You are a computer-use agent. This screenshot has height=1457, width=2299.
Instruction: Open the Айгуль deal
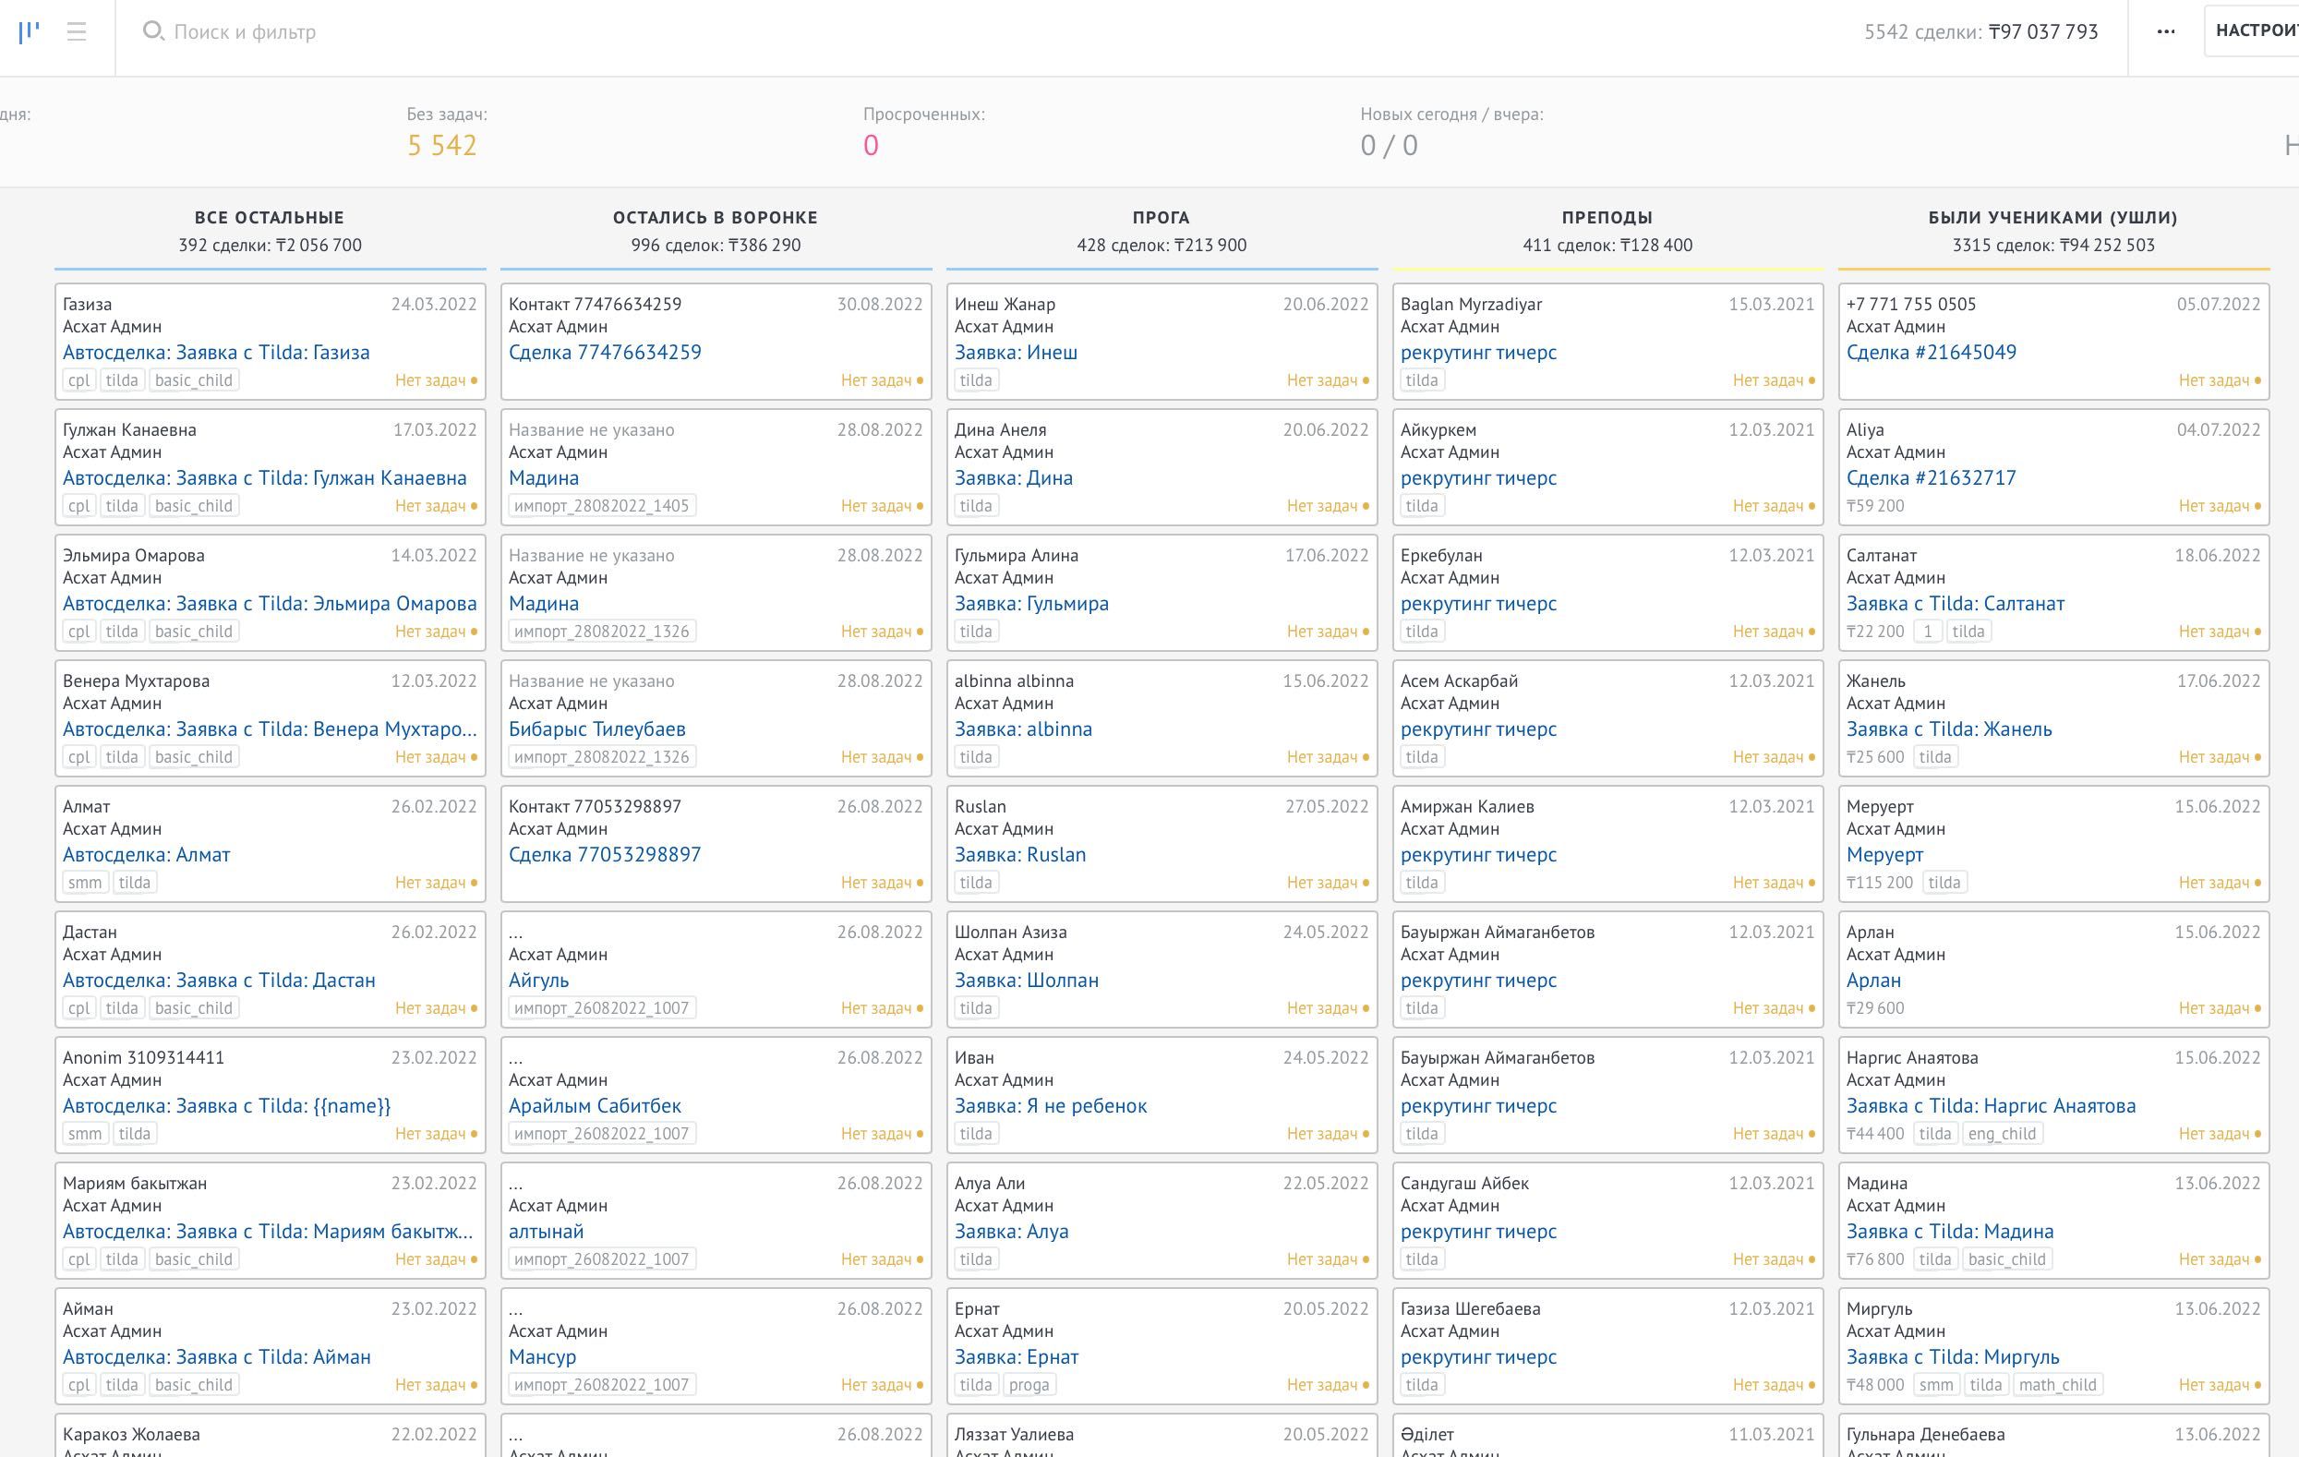(x=538, y=981)
